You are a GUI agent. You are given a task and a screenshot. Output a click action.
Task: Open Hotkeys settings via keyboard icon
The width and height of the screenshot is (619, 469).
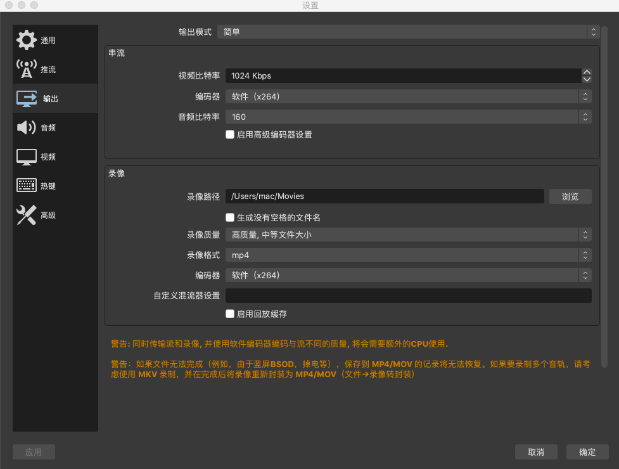27,186
